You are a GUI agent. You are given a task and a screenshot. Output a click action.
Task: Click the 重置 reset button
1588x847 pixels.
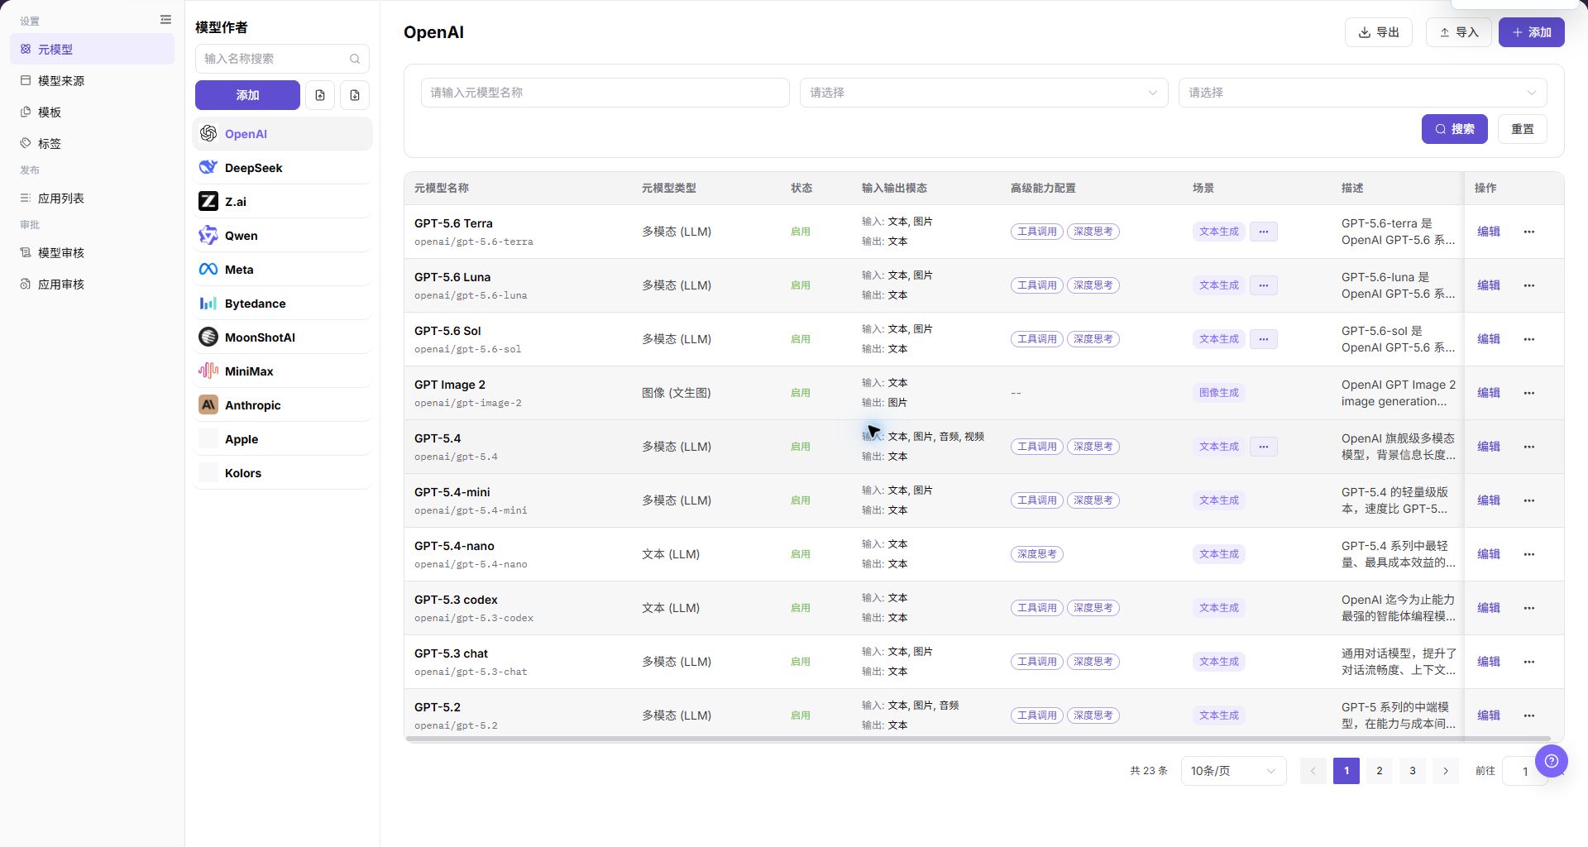[1523, 129]
